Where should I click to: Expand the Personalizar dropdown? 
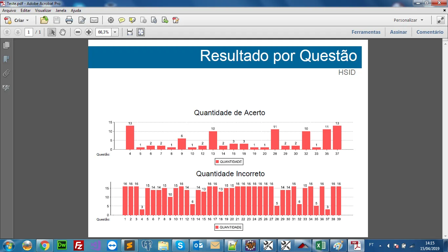coord(409,20)
